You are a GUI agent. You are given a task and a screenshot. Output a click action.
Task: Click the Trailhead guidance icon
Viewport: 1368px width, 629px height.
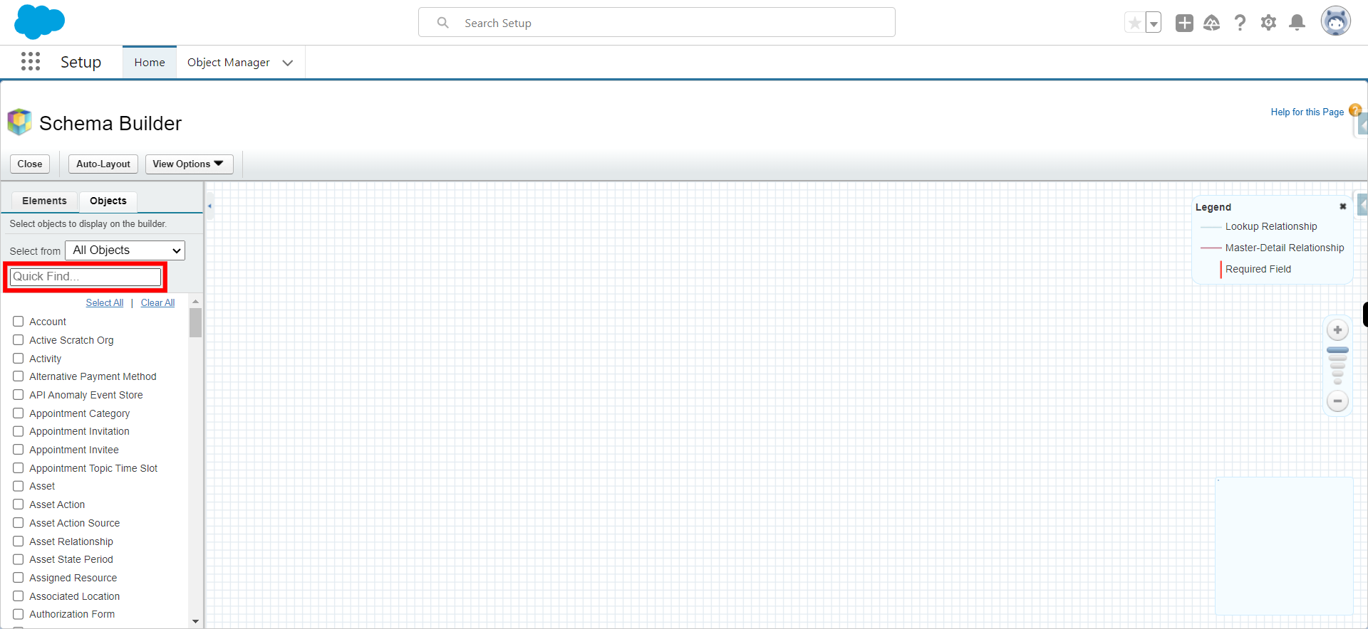(1212, 23)
